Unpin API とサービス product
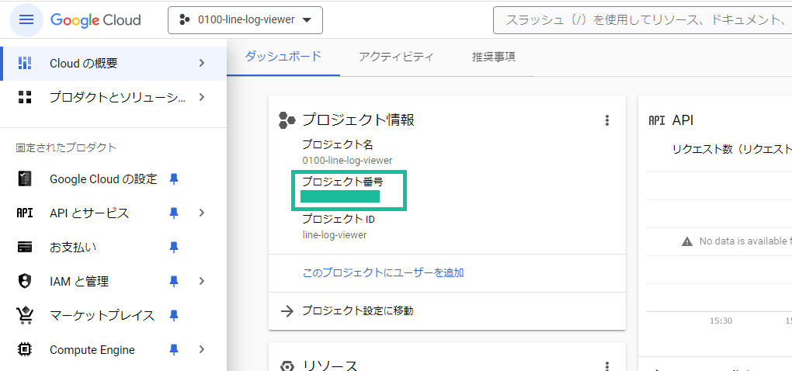Viewport: 792px width, 371px height. tap(174, 213)
